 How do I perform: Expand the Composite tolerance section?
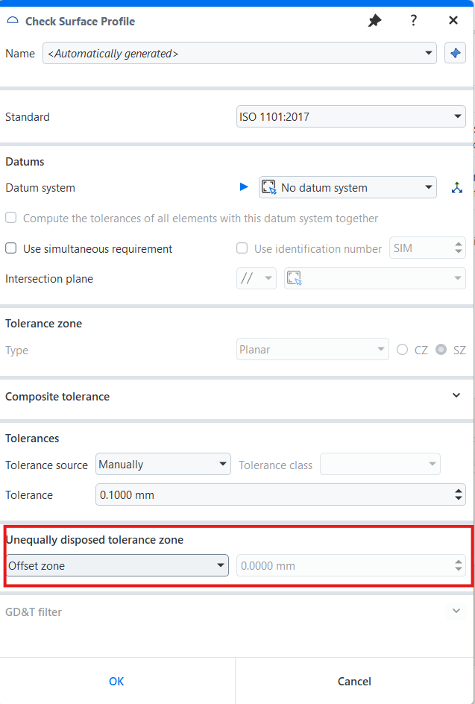point(456,396)
